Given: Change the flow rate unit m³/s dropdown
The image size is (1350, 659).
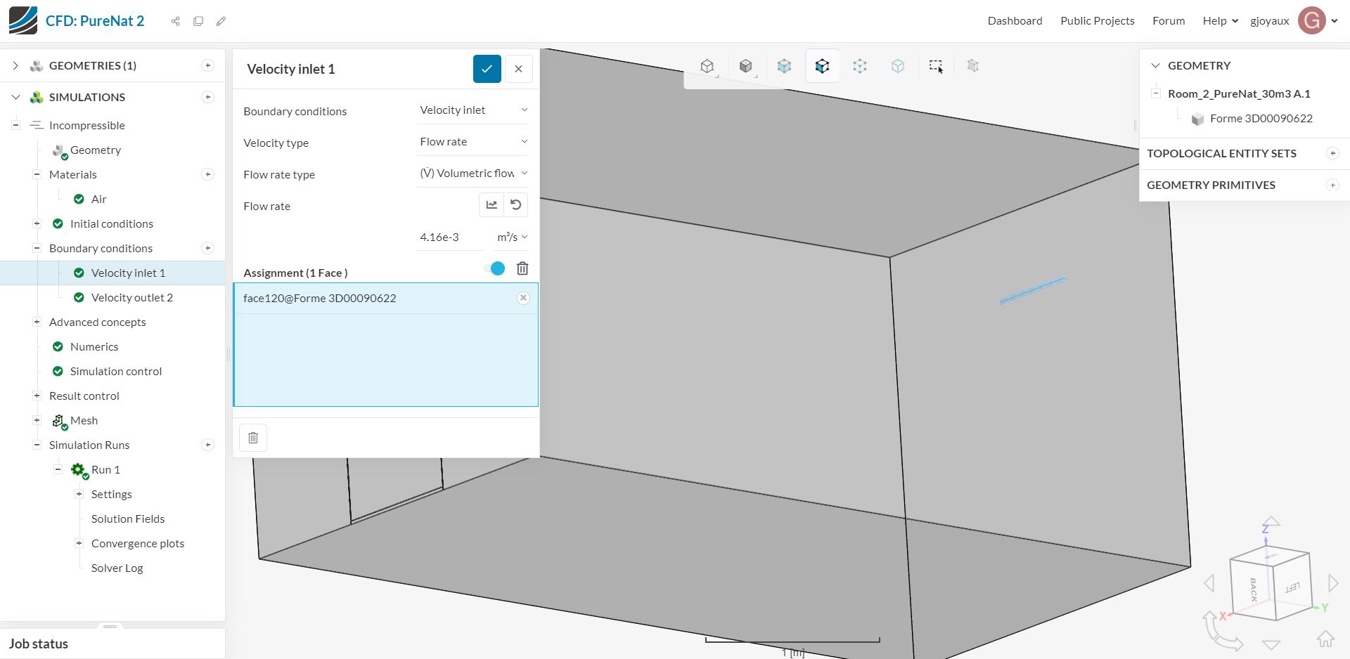Looking at the screenshot, I should pos(512,237).
